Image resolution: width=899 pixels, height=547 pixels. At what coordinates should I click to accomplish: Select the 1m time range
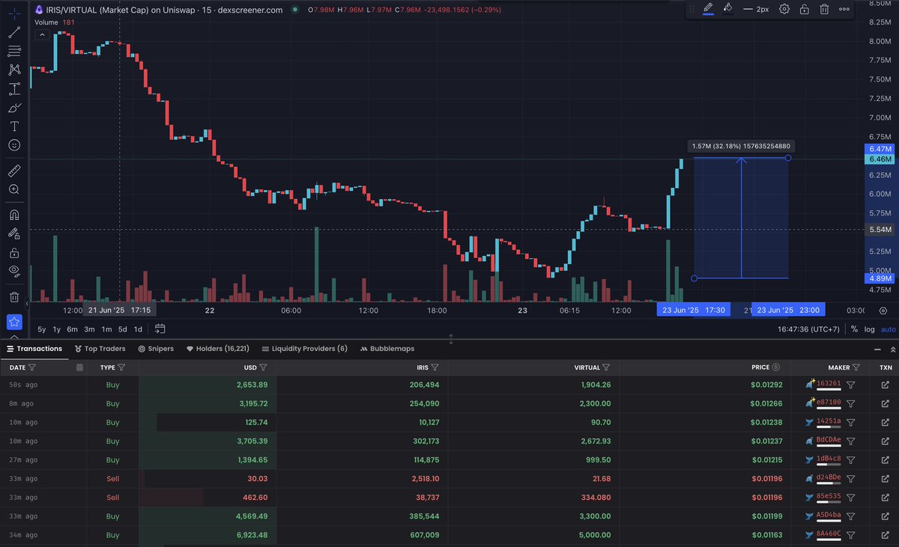106,329
